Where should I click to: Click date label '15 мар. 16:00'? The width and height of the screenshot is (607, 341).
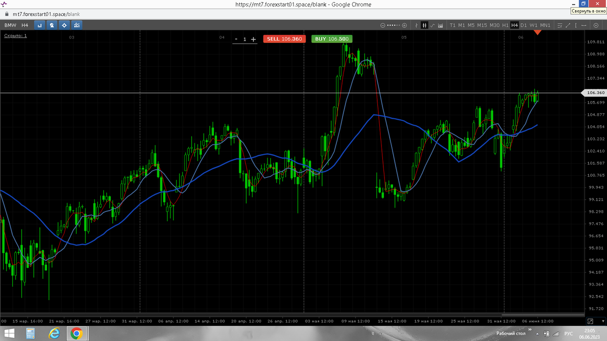tap(27, 321)
